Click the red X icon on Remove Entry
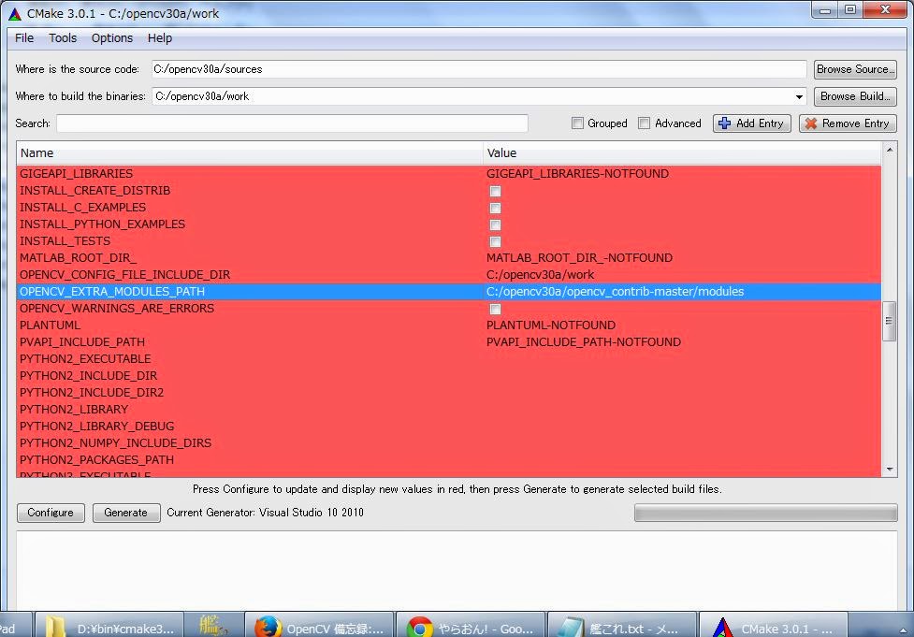This screenshot has width=914, height=637. tap(810, 123)
